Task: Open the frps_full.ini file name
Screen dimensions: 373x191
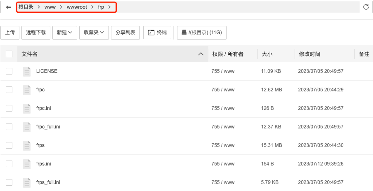Action: [x=48, y=182]
